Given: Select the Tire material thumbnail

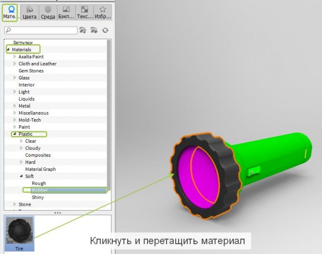Looking at the screenshot, I should [x=19, y=233].
